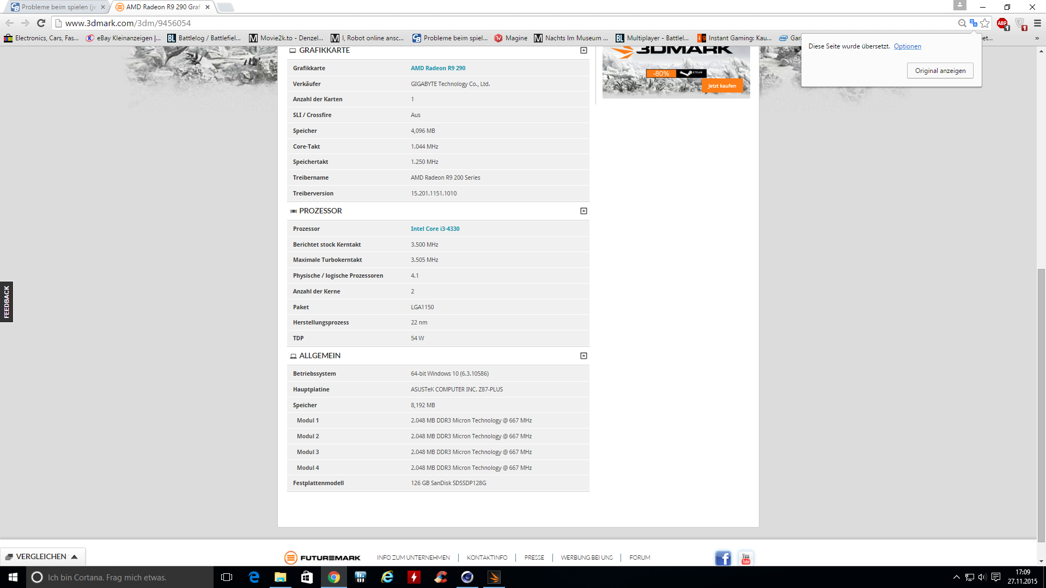Click the page vertical scrollbar thumb
Image resolution: width=1046 pixels, height=588 pixels.
click(1041, 406)
